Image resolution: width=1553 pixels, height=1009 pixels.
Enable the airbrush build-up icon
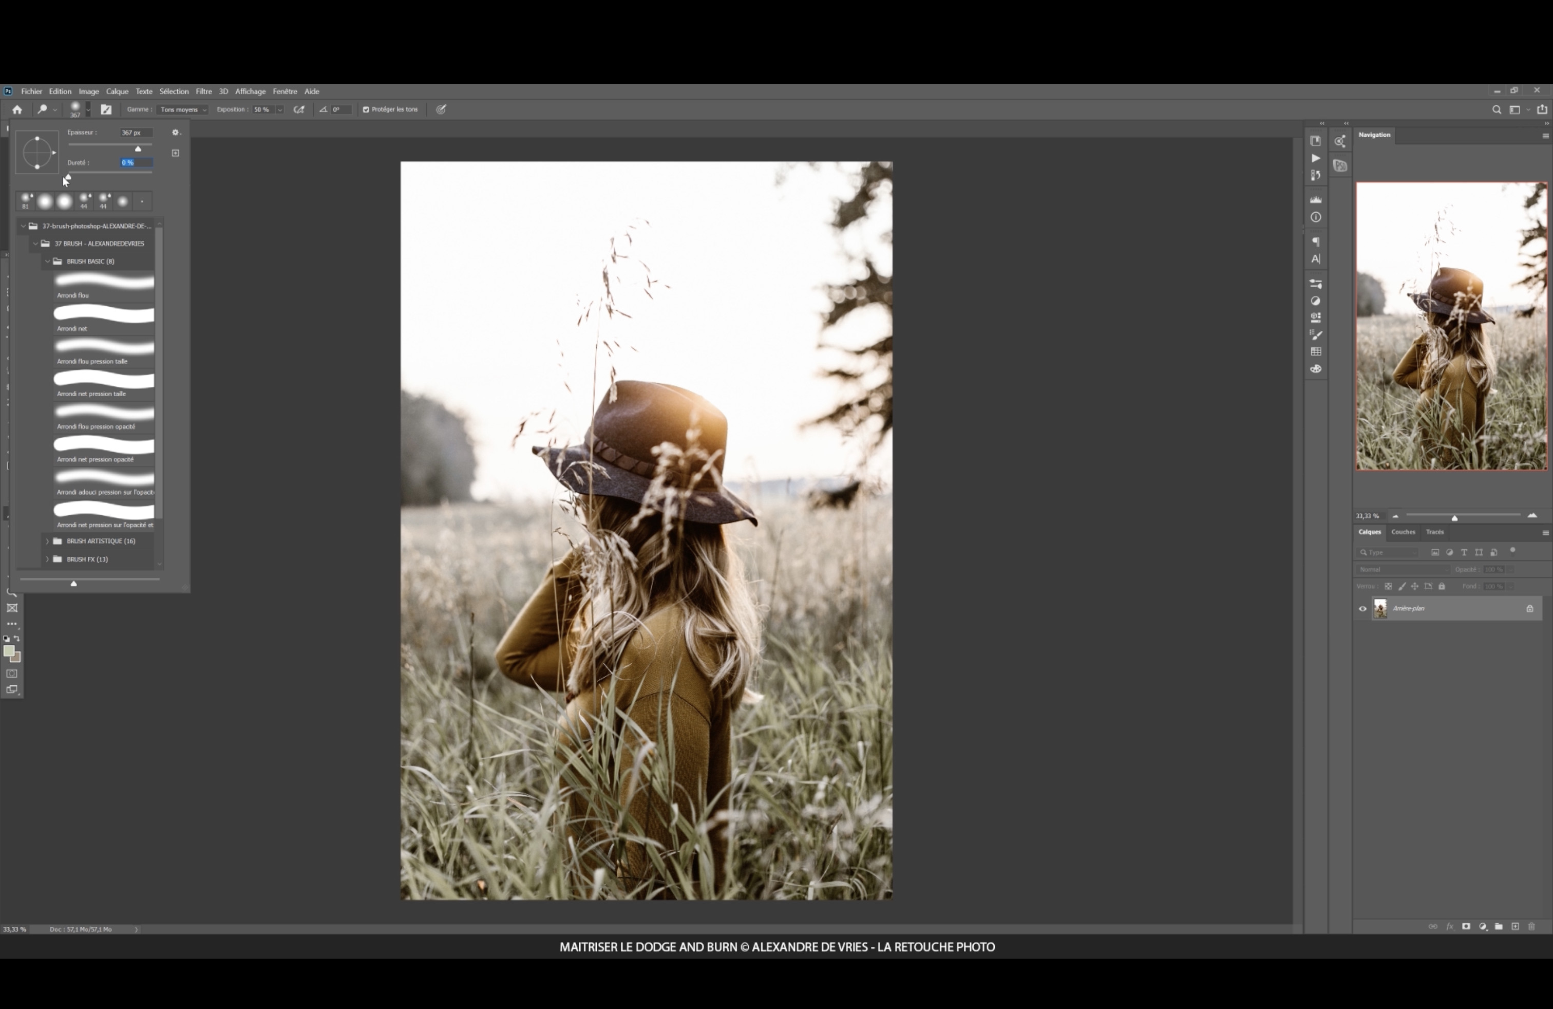point(299,109)
